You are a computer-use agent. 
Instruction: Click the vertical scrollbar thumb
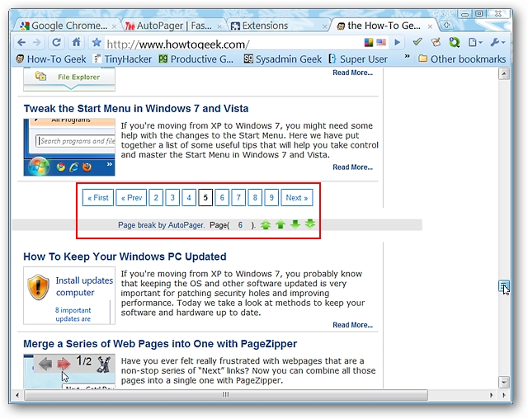[504, 287]
